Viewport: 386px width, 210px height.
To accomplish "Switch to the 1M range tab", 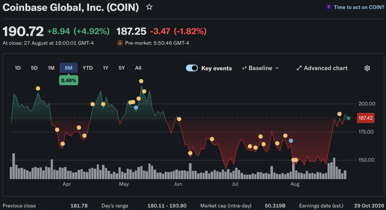I will coord(51,68).
